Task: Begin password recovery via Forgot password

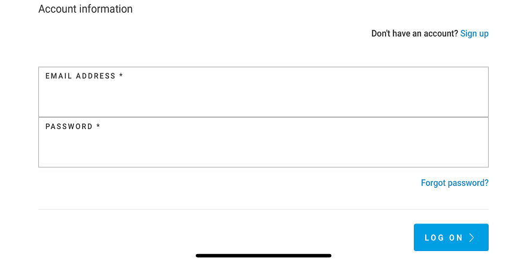Action: click(x=455, y=183)
